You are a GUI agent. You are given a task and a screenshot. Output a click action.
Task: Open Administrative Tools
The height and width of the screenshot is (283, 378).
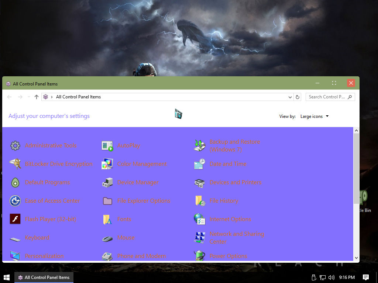pyautogui.click(x=51, y=145)
